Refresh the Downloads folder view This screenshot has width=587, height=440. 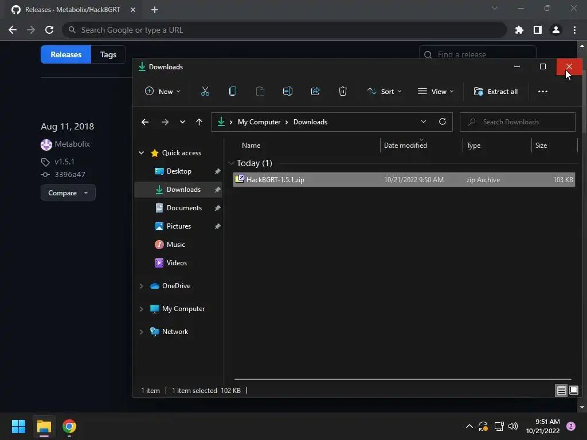443,121
